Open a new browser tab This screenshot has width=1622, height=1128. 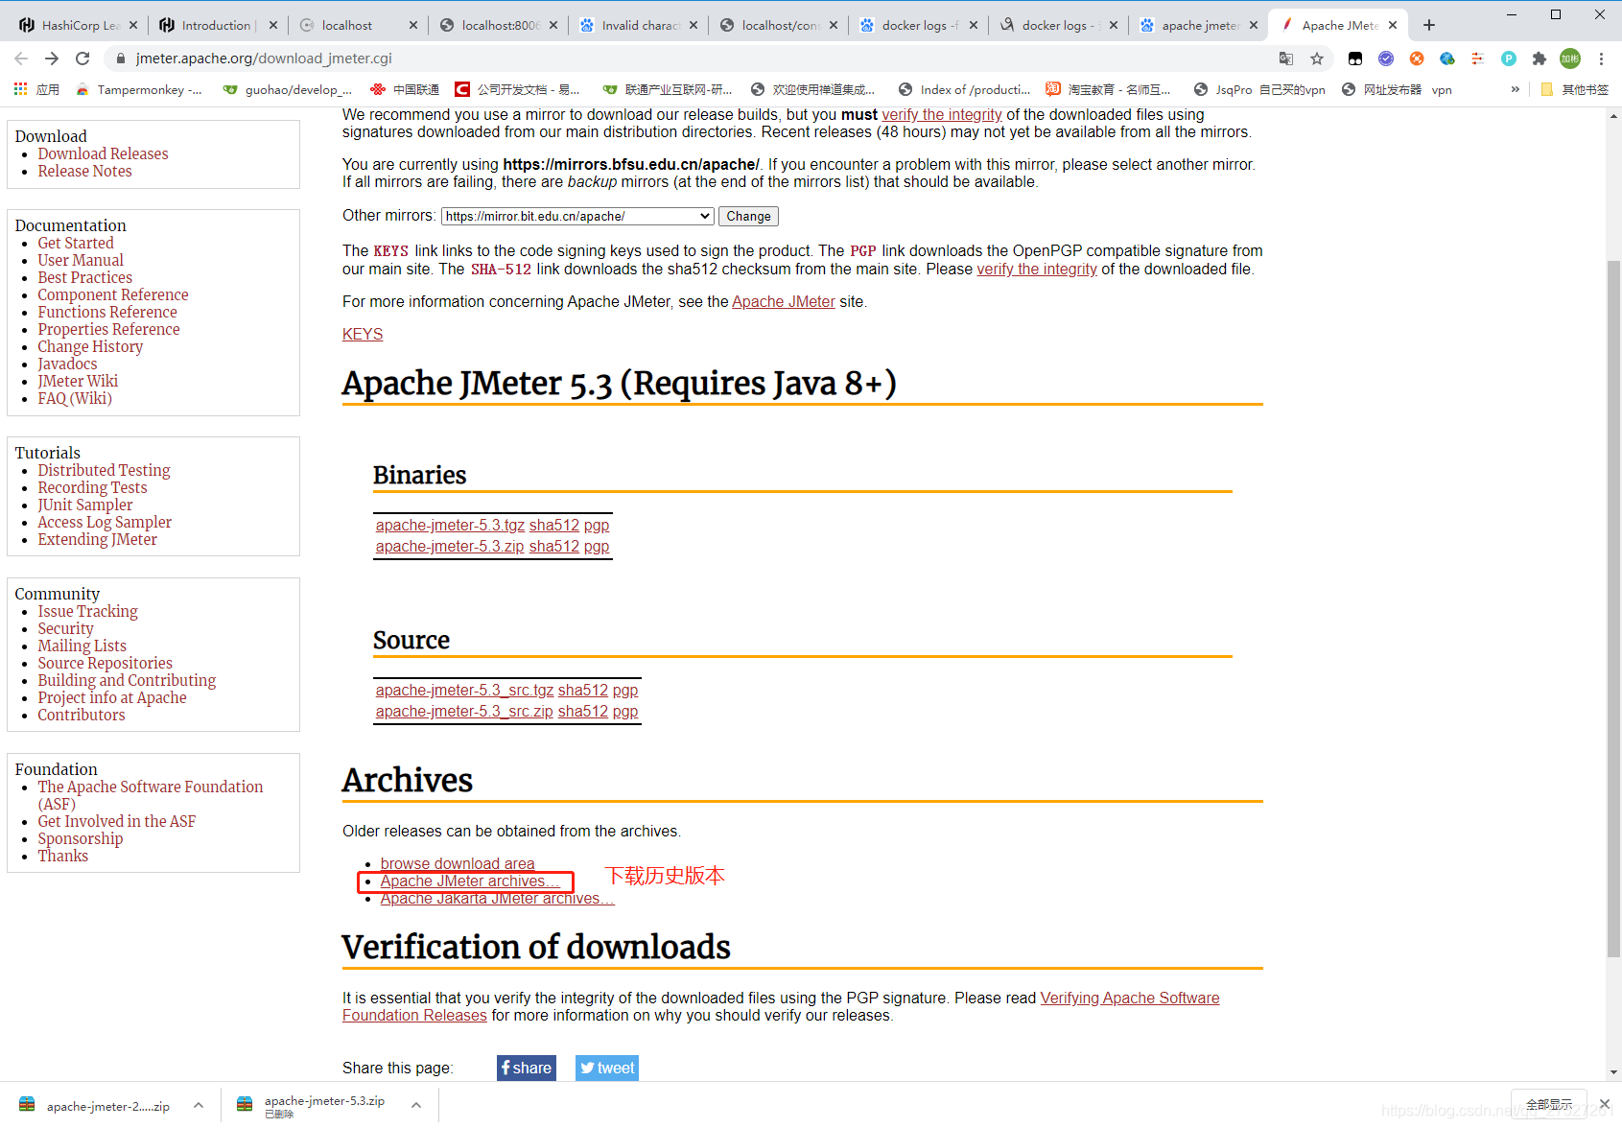pyautogui.click(x=1429, y=25)
